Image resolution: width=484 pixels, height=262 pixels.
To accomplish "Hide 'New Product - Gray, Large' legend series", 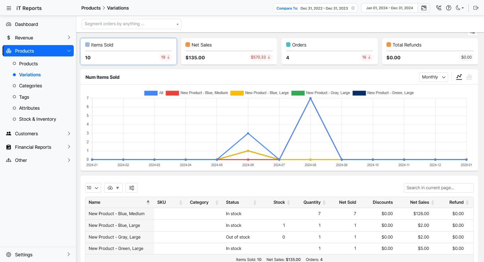I will tap(321, 93).
